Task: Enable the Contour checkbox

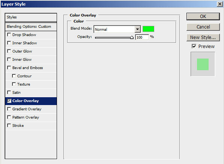Action: pyautogui.click(x=14, y=76)
